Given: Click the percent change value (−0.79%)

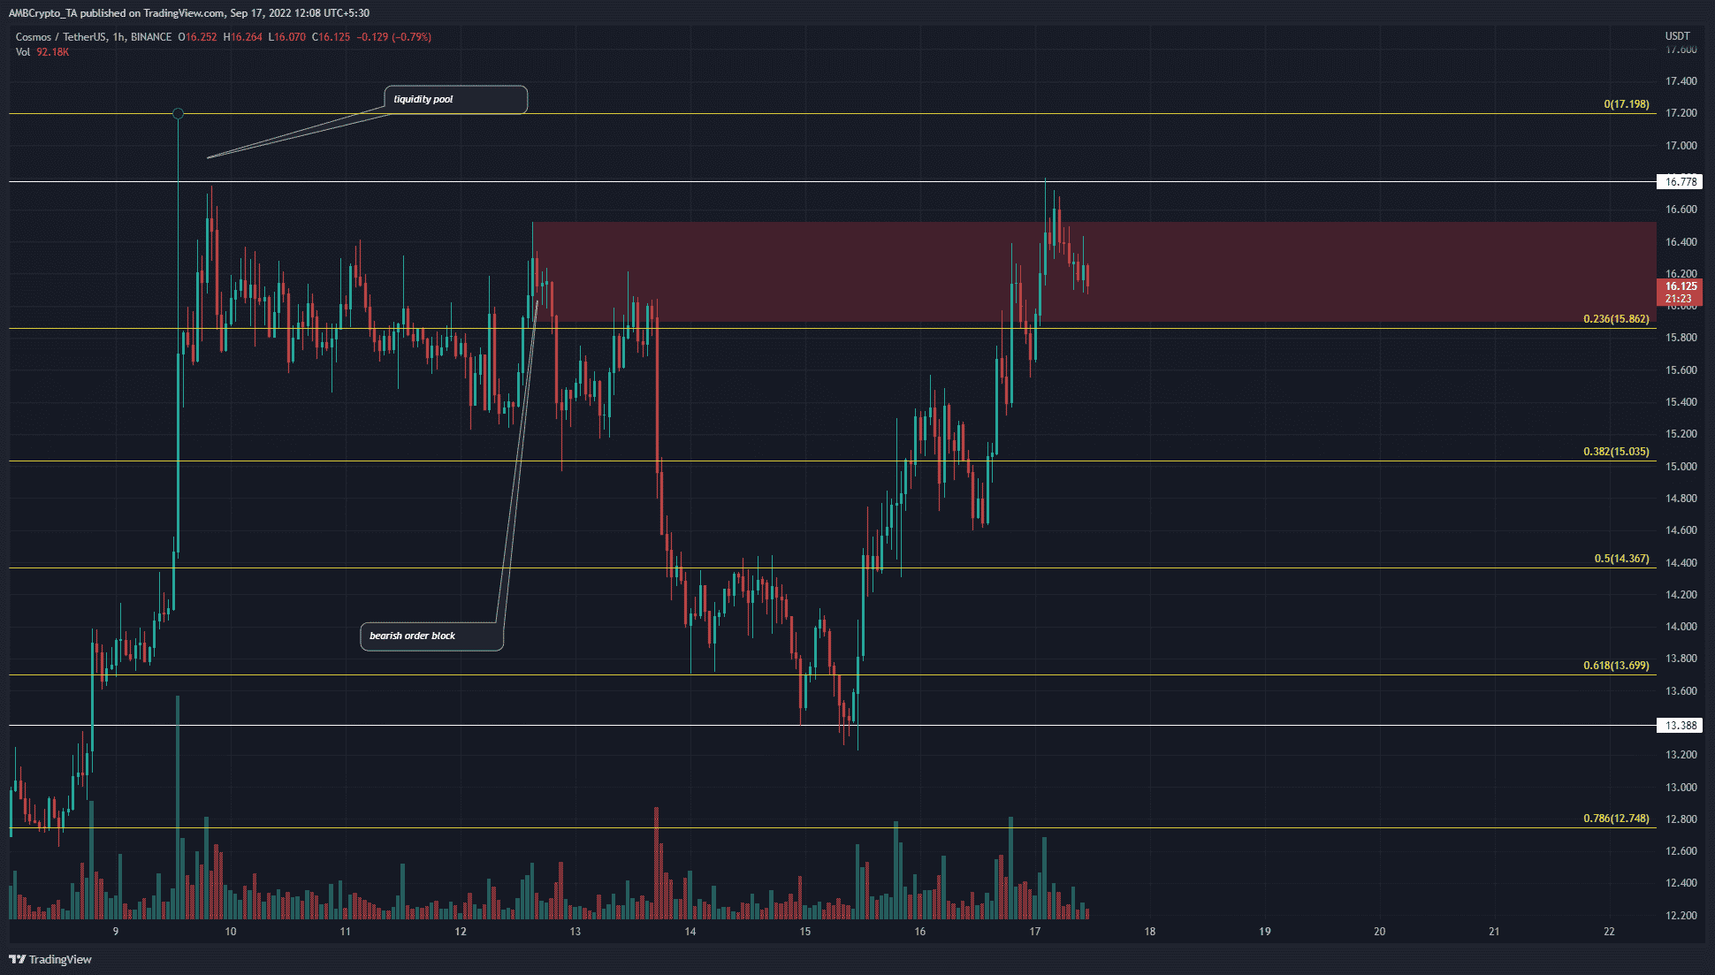Looking at the screenshot, I should 412,37.
